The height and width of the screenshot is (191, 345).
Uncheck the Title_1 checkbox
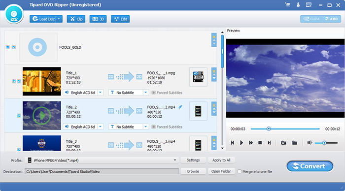click(x=19, y=81)
